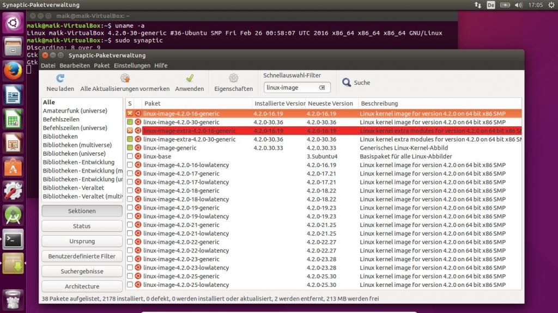Open the Einstellungen menu
The height and width of the screenshot is (313, 558).
(x=132, y=65)
